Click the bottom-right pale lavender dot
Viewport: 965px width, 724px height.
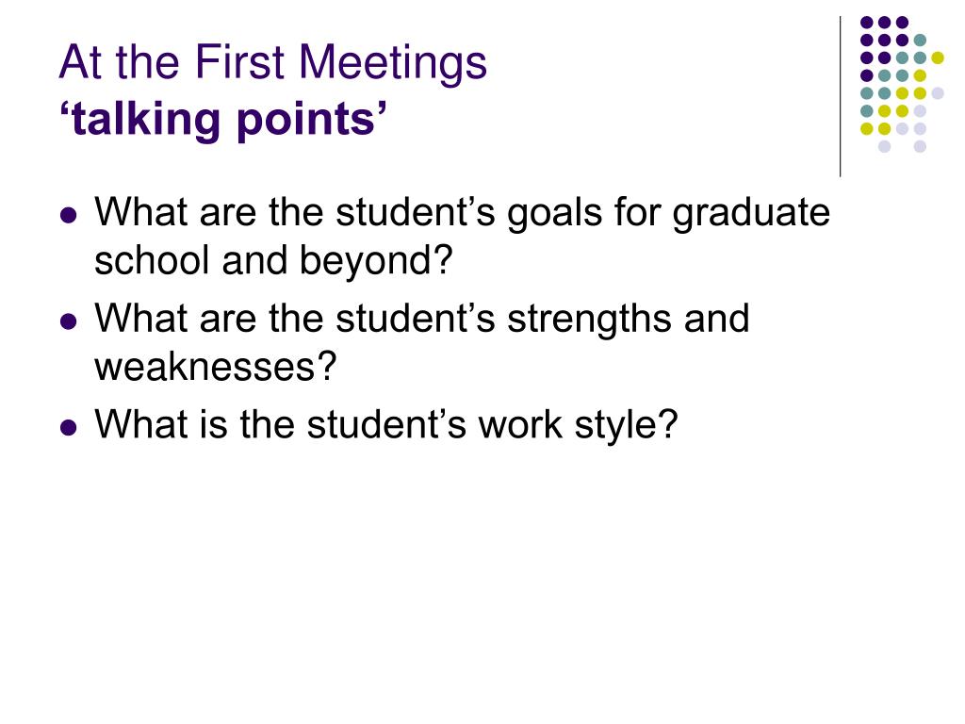tap(920, 146)
